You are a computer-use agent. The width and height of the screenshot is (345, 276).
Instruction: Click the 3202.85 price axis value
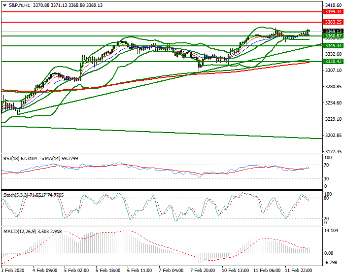tap(334, 136)
